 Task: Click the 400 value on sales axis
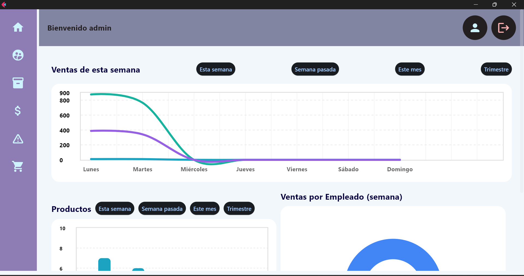point(65,131)
